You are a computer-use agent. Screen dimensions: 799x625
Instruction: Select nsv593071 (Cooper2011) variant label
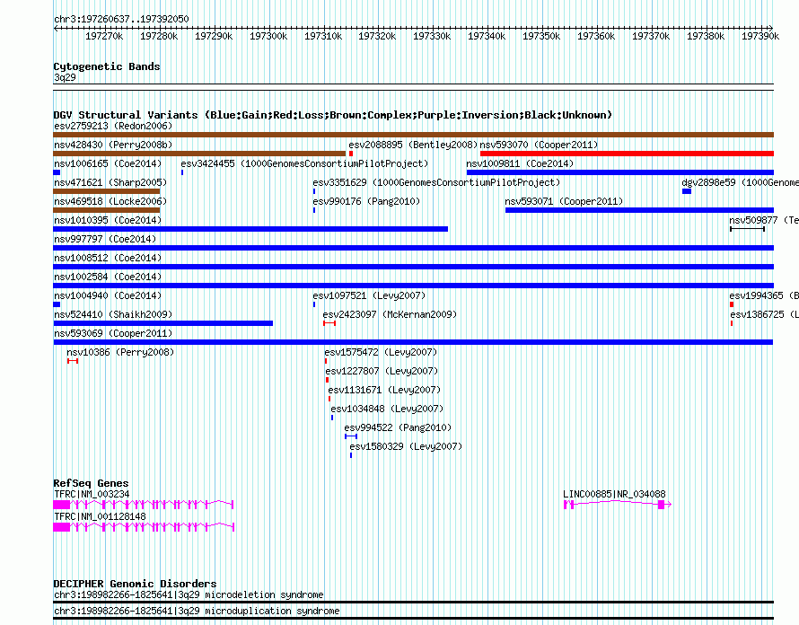click(x=564, y=201)
